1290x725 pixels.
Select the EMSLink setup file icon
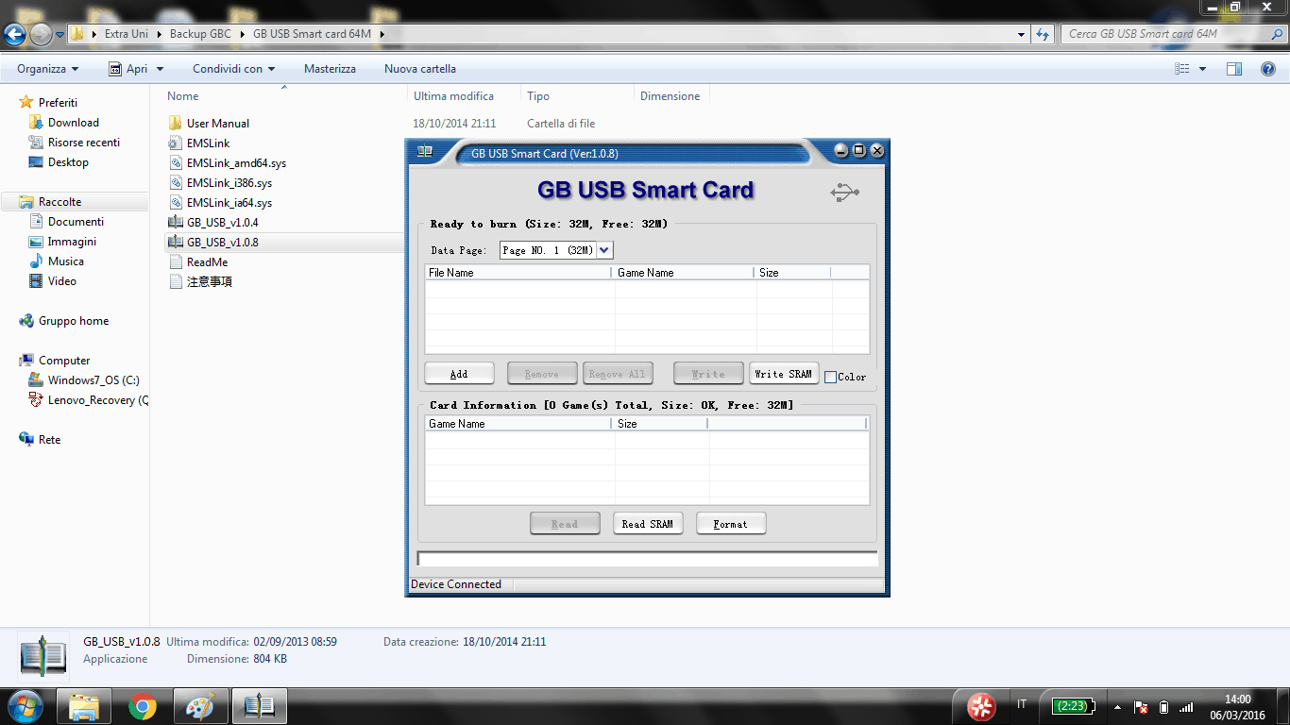point(175,143)
